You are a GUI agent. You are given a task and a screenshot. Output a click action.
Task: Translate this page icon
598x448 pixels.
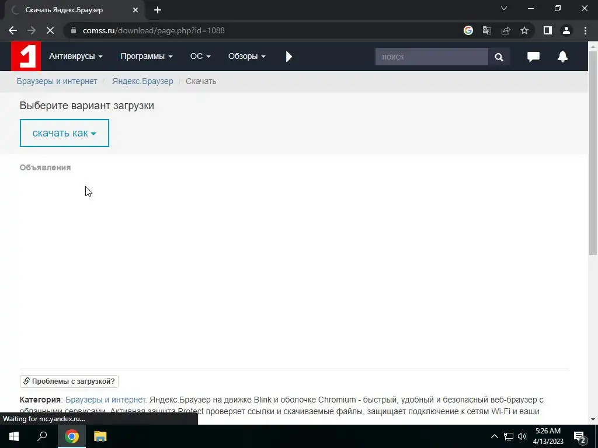486,30
